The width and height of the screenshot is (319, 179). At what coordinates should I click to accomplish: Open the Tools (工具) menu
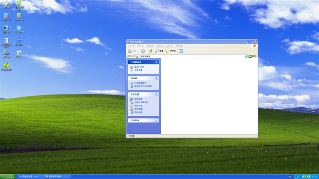169,46
